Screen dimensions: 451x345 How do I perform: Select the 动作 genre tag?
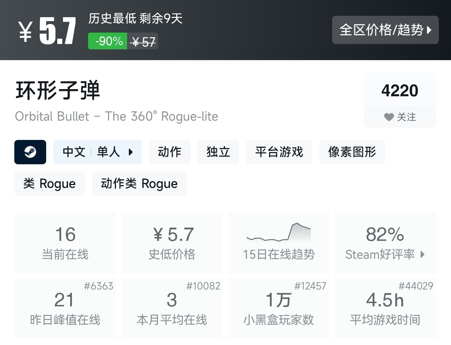coord(169,152)
